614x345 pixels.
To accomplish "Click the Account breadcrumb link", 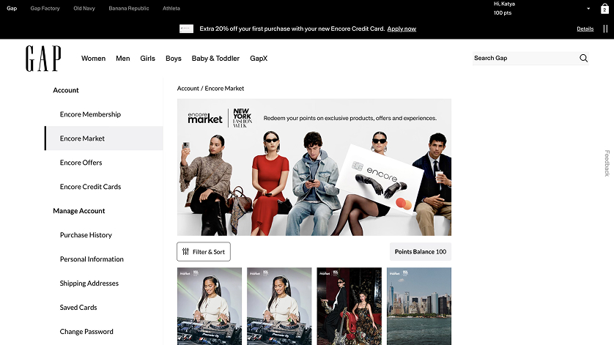I will [188, 89].
